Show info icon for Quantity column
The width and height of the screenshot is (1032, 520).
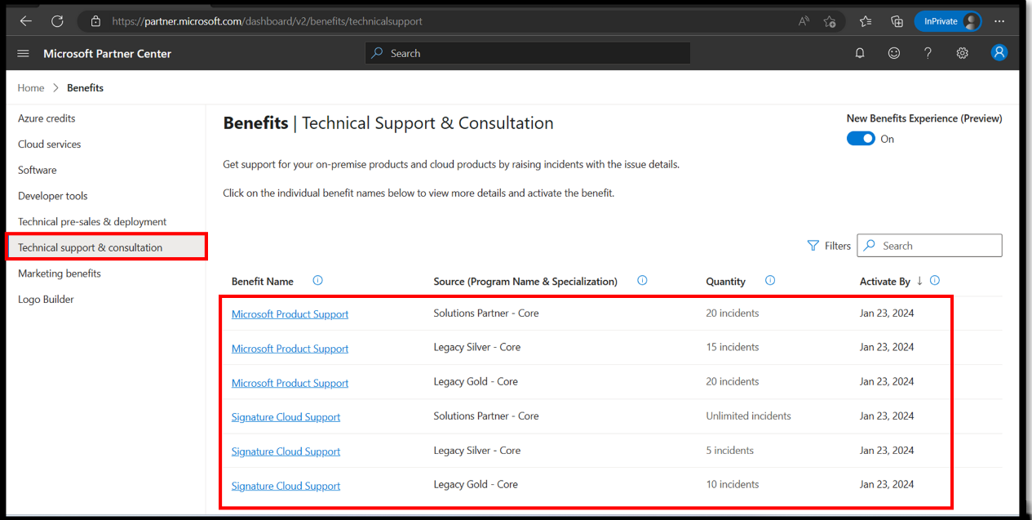(x=770, y=281)
